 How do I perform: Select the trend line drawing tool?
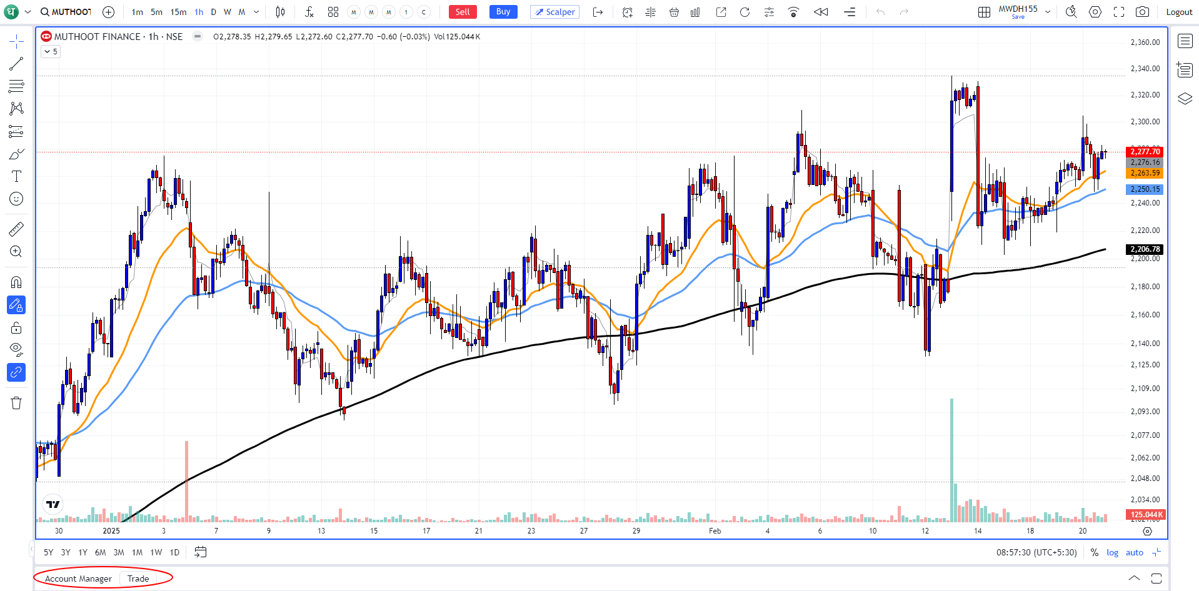click(x=16, y=64)
